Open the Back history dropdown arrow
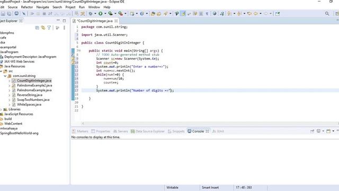Image resolution: width=339 pixels, height=191 pixels. (261, 14)
